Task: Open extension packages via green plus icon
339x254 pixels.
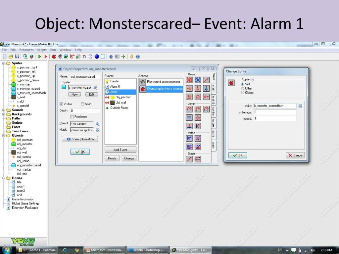Action: (123, 57)
